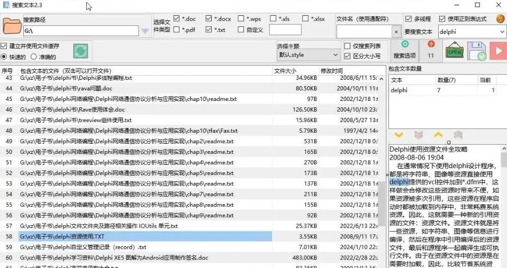Toggle the *.txt file type checkbox
This screenshot has height=268, width=507.
pos(209,30)
